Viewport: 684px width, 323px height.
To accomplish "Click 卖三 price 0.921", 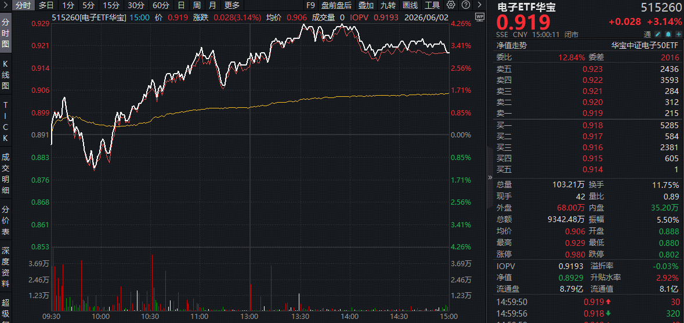I will tap(593, 91).
